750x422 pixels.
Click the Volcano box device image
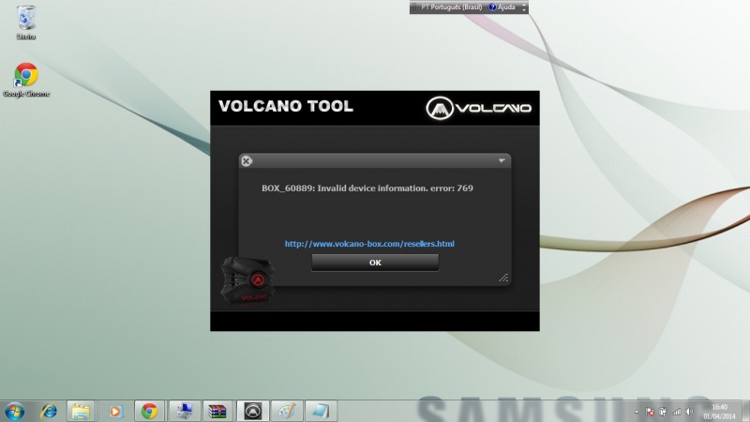[x=247, y=280]
